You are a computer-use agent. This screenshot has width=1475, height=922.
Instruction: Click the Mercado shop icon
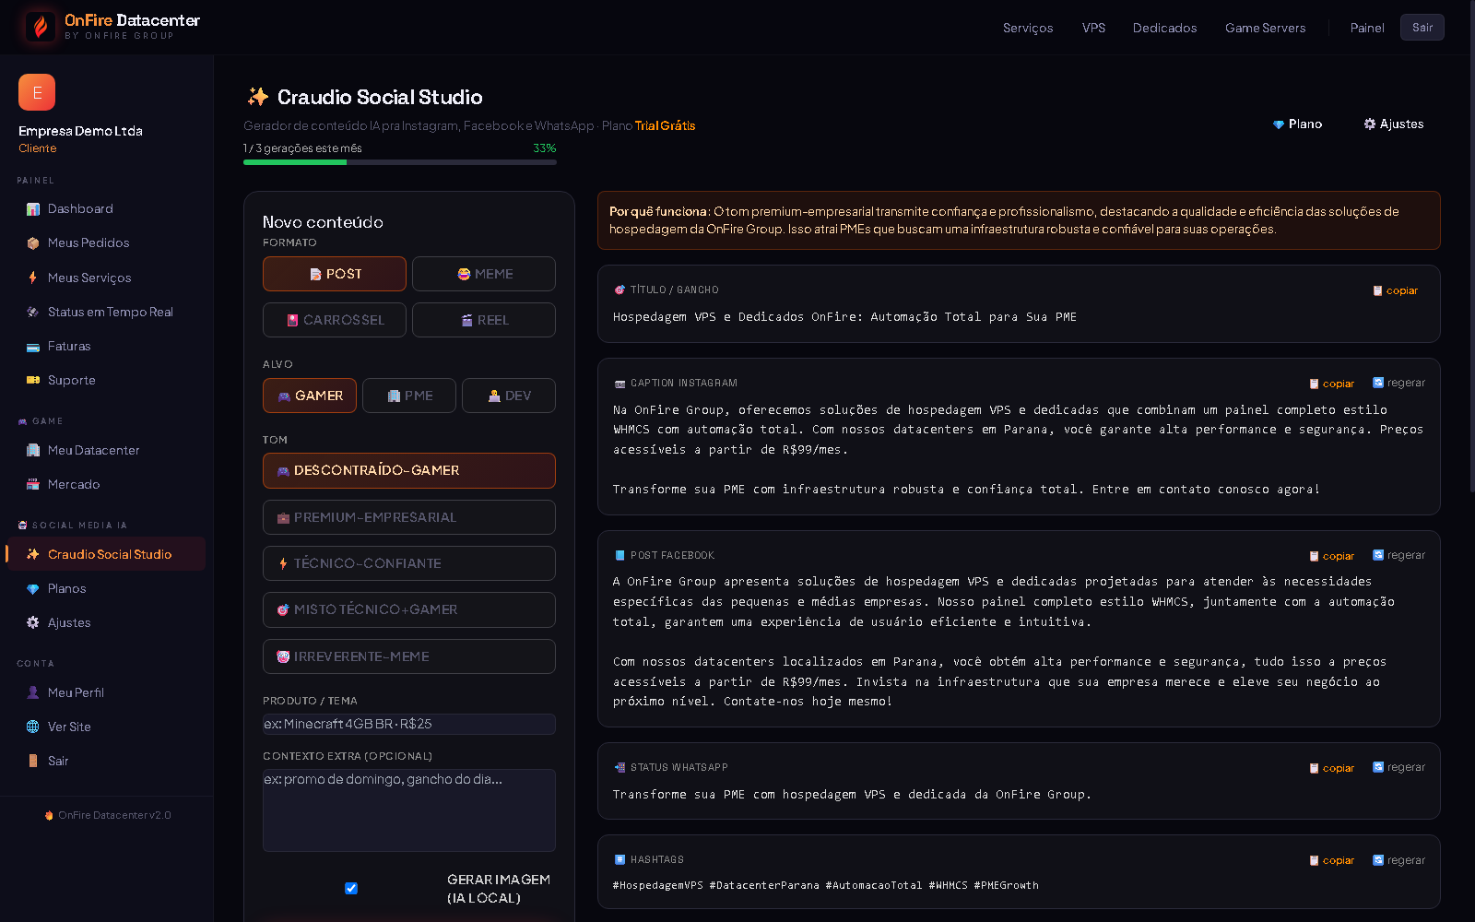tap(33, 484)
